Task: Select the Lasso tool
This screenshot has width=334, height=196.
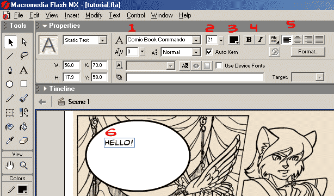Action: (x=24, y=56)
